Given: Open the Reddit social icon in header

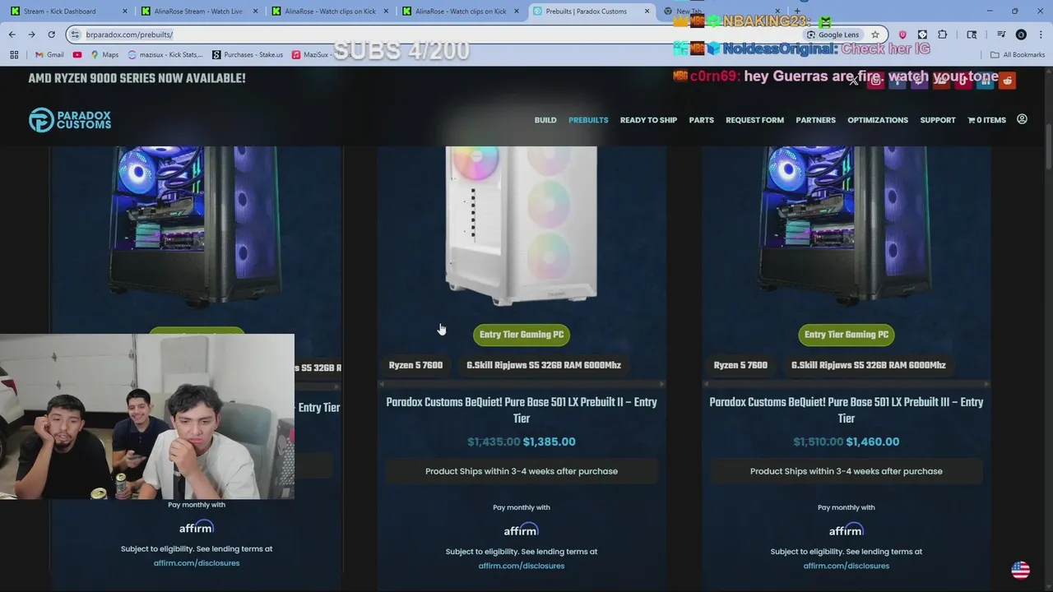Looking at the screenshot, I should tap(1008, 81).
